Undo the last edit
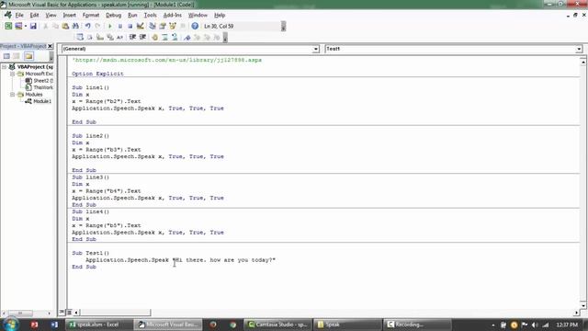The width and height of the screenshot is (588, 331). (87, 26)
